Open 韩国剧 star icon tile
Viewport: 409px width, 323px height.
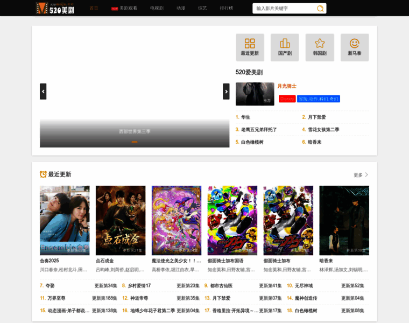pos(320,47)
